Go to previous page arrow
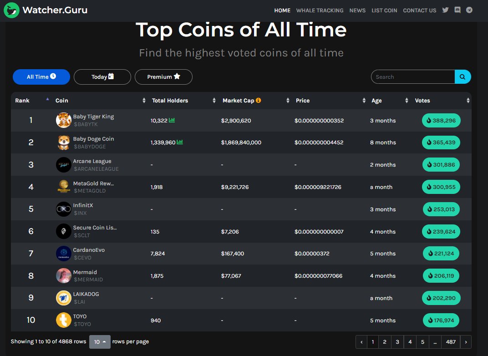The height and width of the screenshot is (356, 488). point(361,342)
